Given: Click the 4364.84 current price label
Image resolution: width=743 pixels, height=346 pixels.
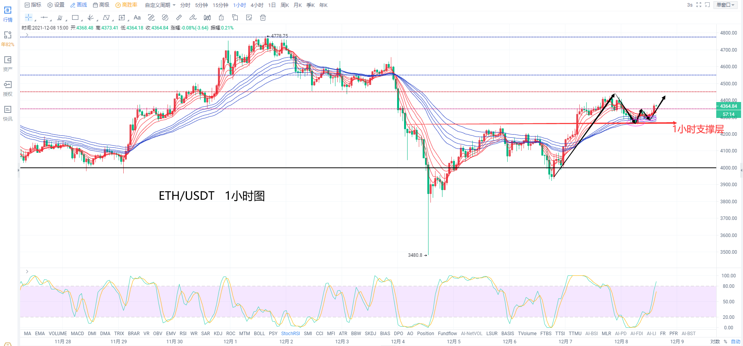Looking at the screenshot, I should click(x=729, y=106).
